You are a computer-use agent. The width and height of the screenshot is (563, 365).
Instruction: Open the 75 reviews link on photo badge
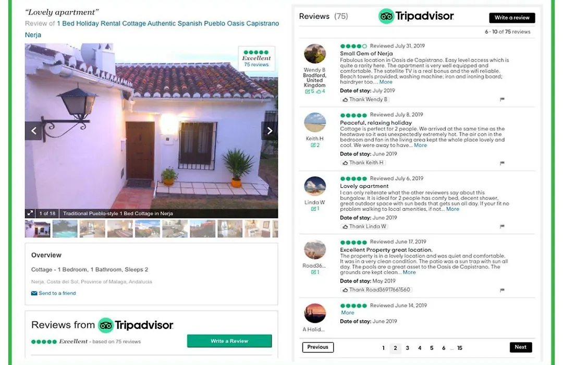pos(256,65)
